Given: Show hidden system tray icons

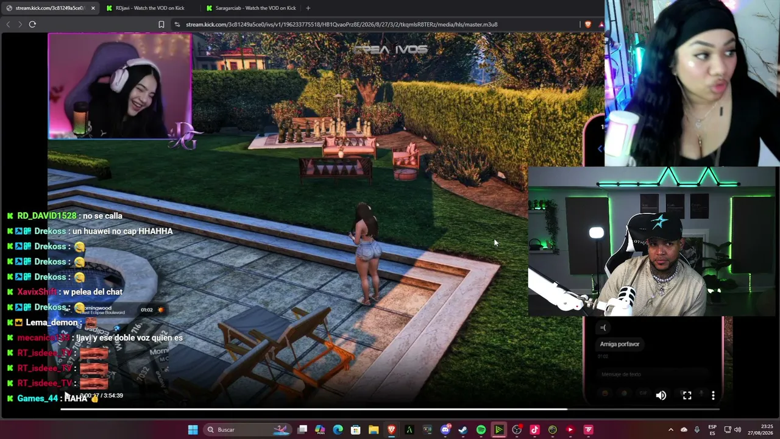Looking at the screenshot, I should point(671,430).
